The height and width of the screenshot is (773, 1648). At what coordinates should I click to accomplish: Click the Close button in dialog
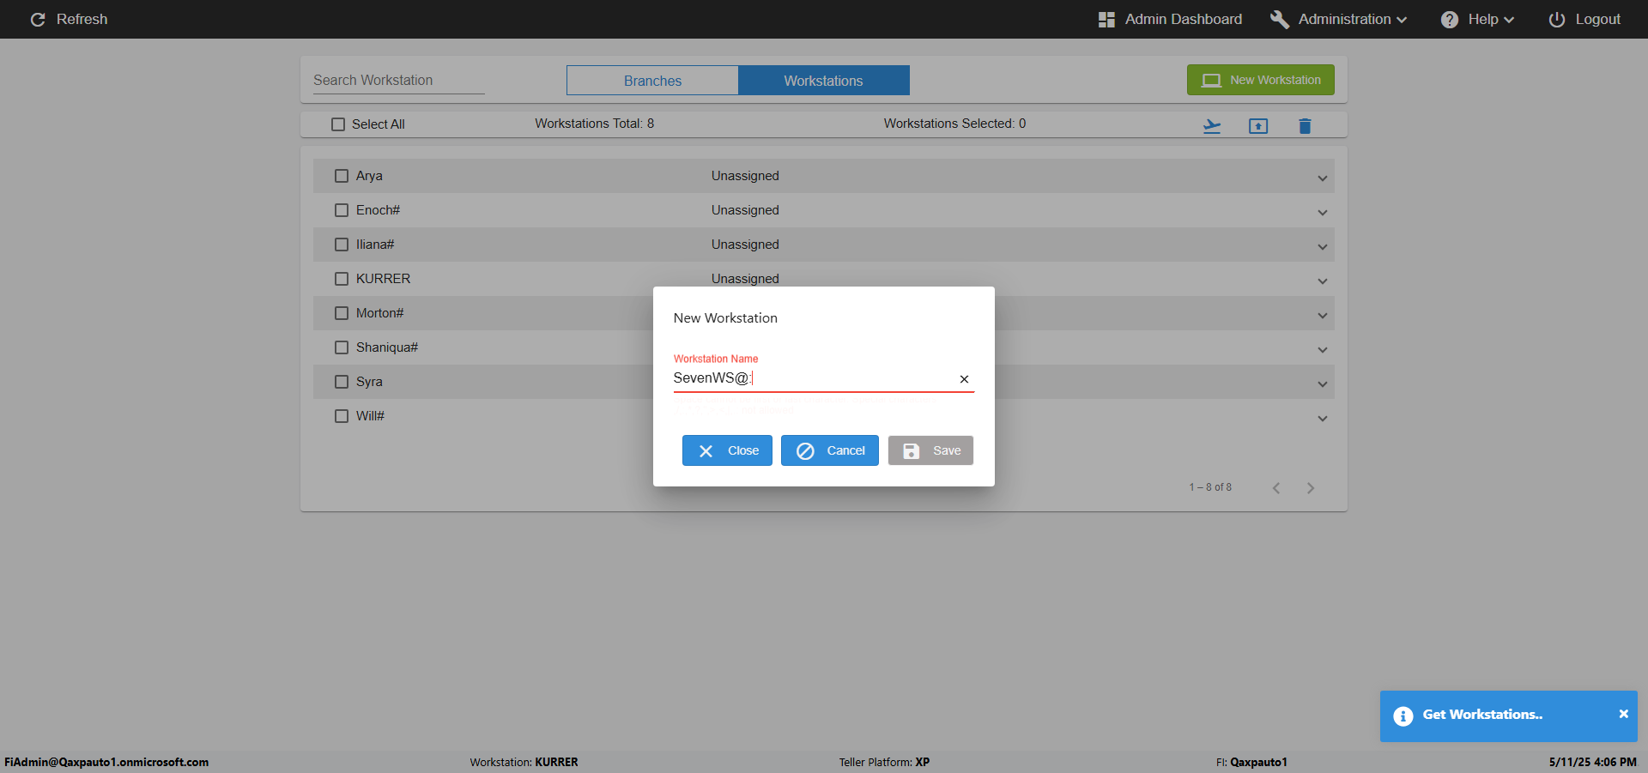pos(727,450)
